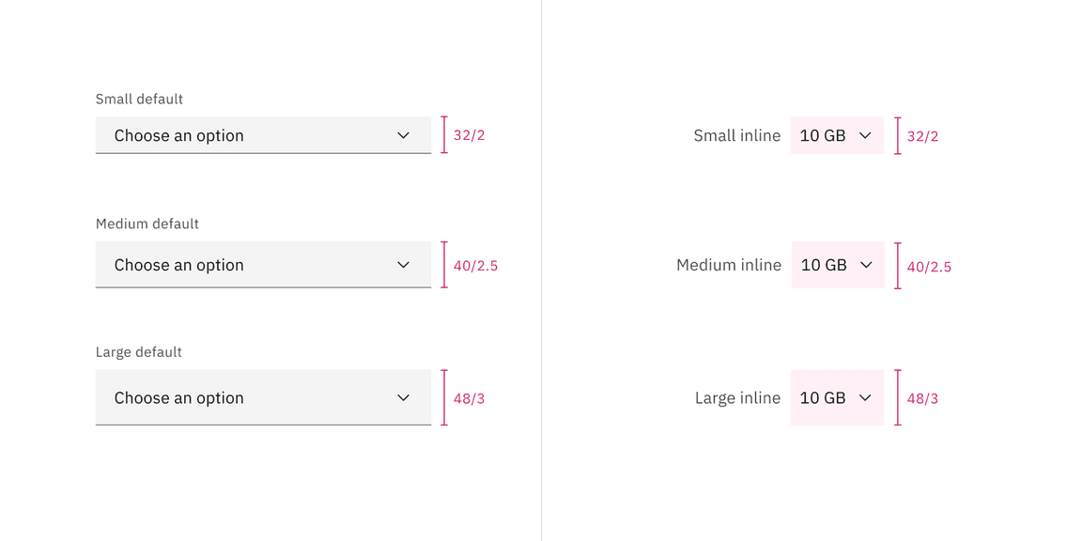Click the chevron in Large default dropdown
Screen dimensions: 1082x541
click(403, 397)
